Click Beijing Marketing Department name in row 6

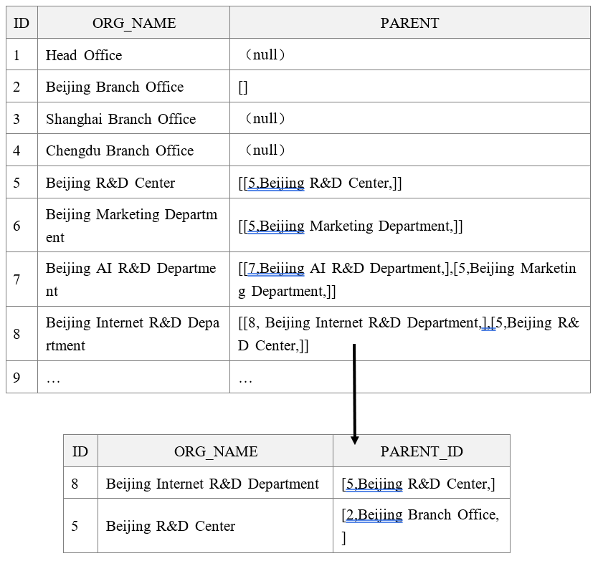131,226
